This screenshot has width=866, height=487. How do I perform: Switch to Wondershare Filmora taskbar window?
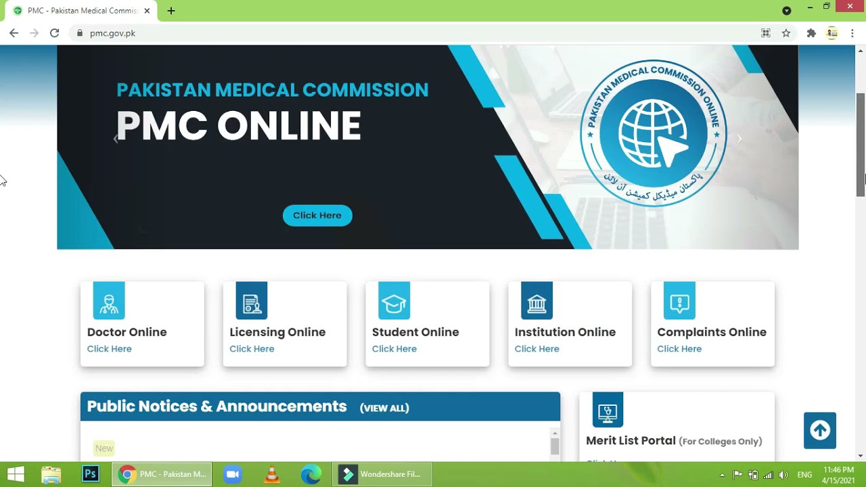pos(382,474)
